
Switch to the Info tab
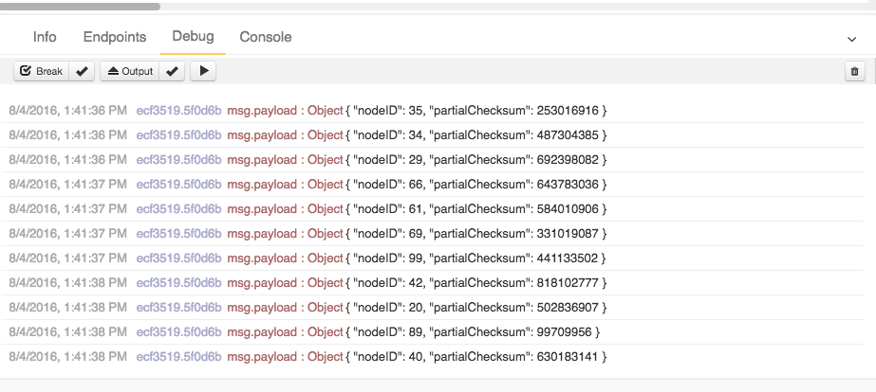[x=45, y=37]
